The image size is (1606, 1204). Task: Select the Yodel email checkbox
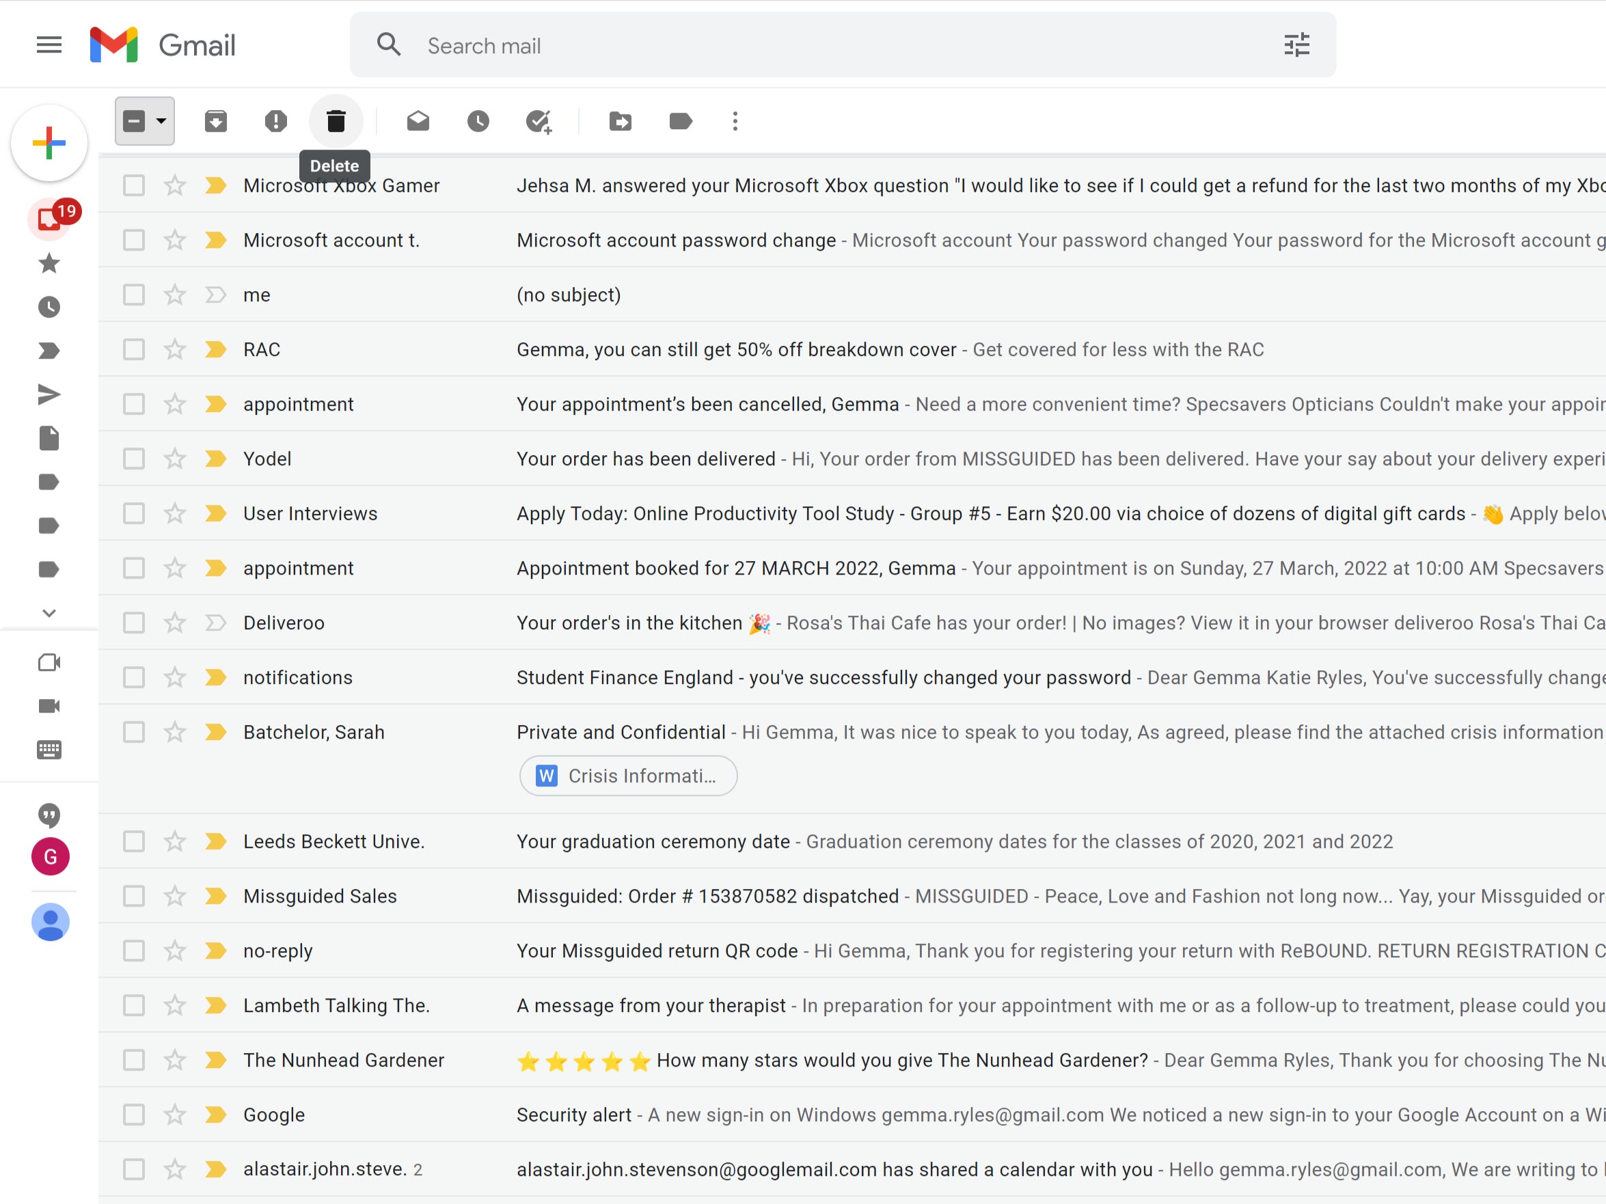[x=133, y=459]
